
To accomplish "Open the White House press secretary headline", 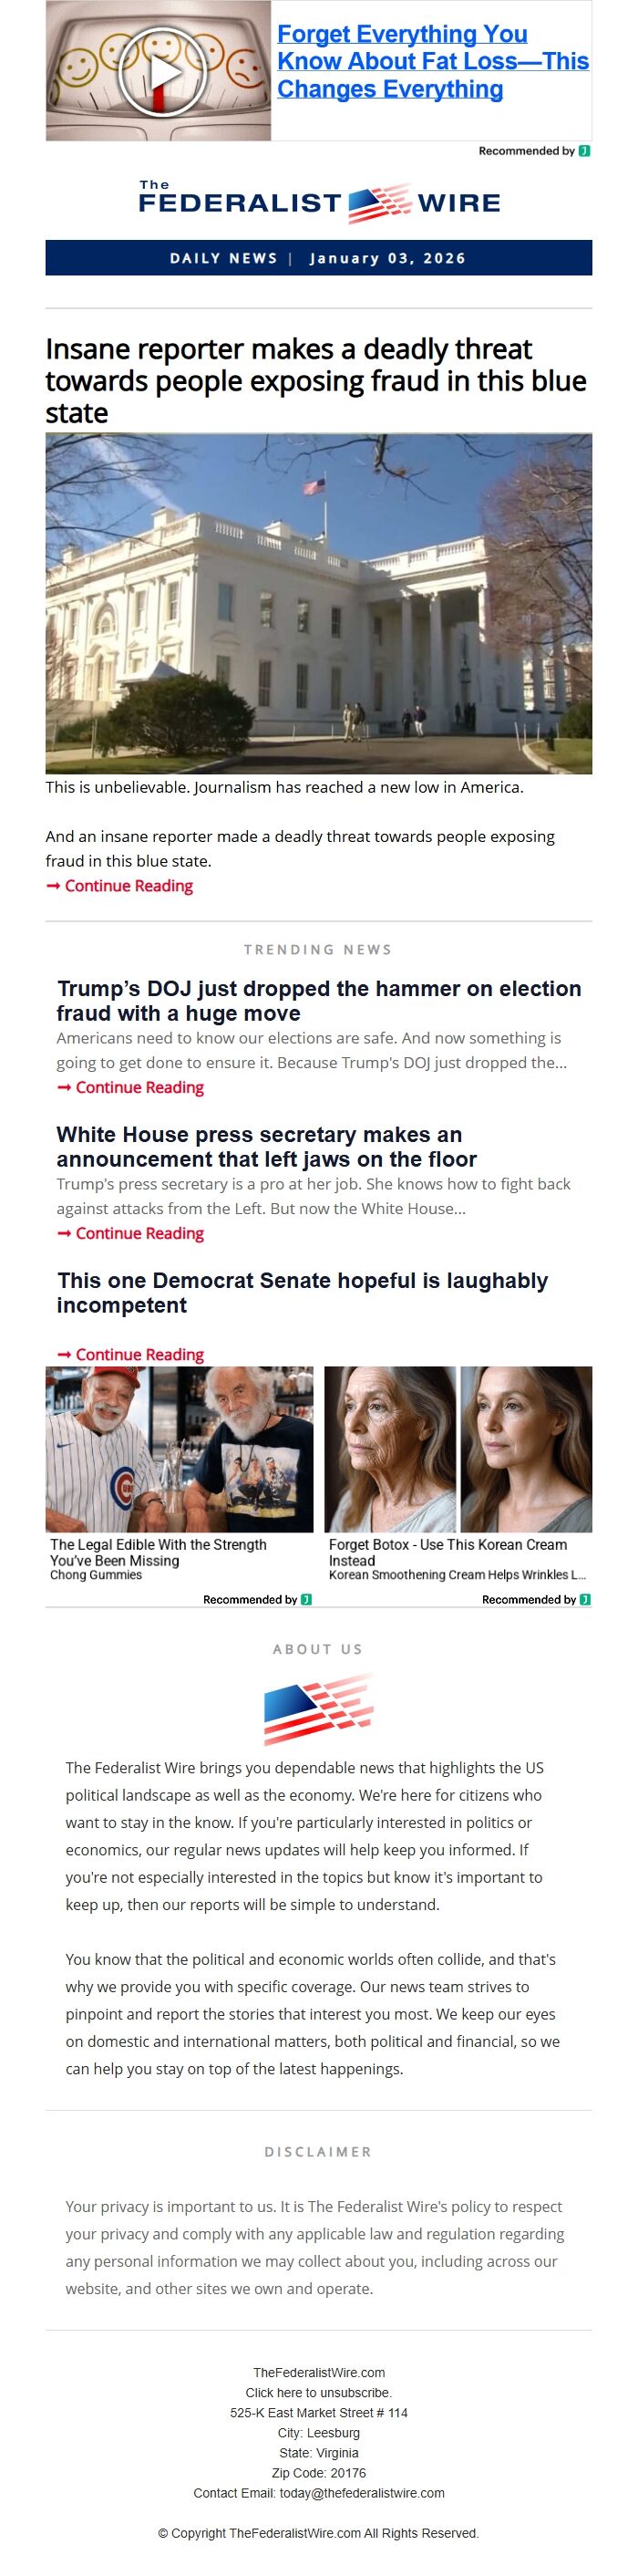I will pos(265,1147).
